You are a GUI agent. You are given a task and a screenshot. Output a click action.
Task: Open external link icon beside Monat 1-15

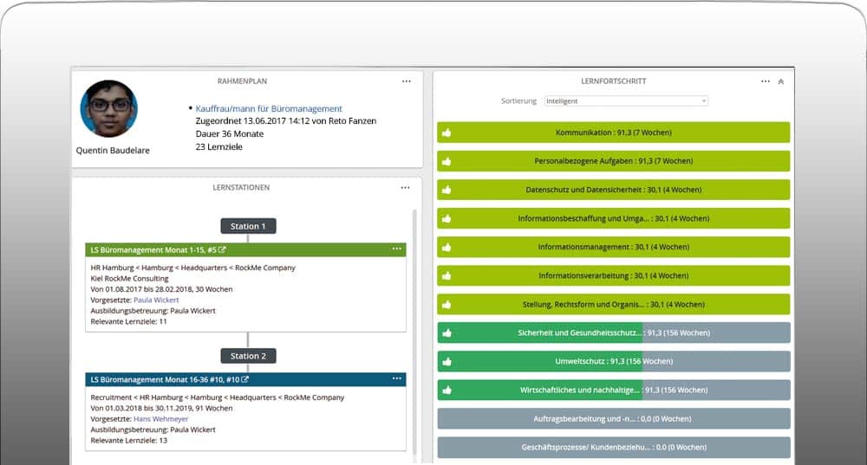pos(222,249)
